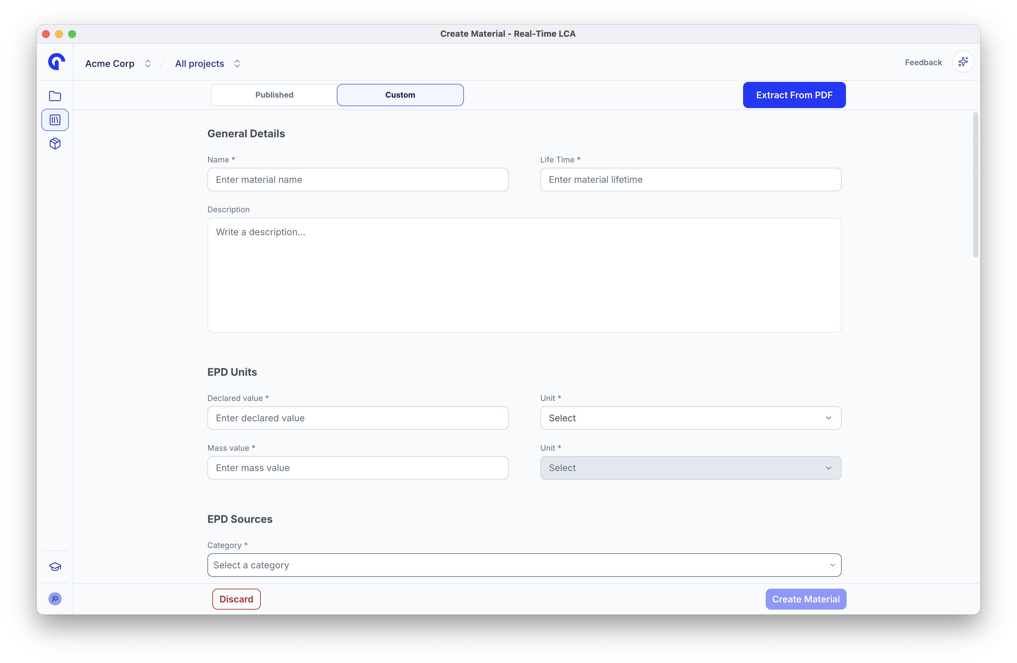Focus the material lifetime input field

click(691, 180)
